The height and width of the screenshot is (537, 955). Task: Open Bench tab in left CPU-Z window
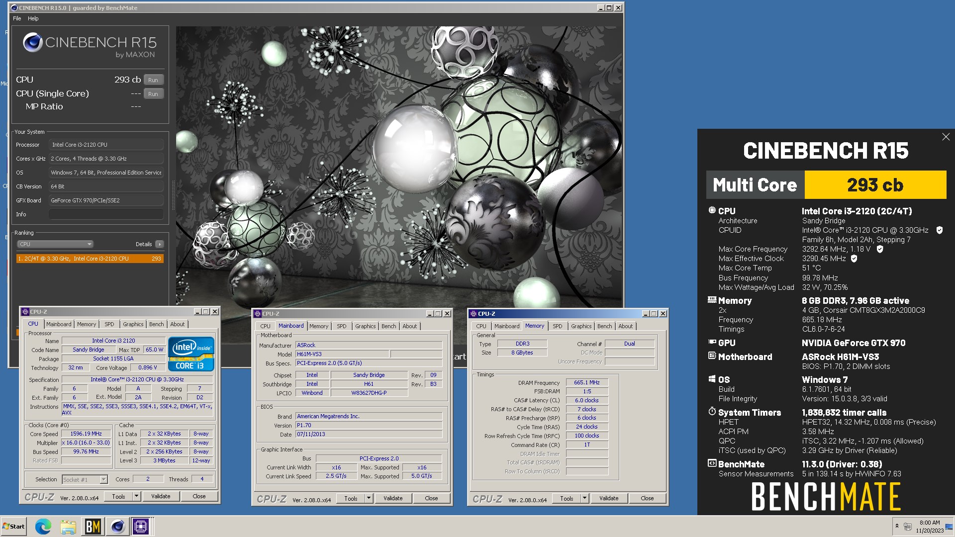(x=156, y=324)
